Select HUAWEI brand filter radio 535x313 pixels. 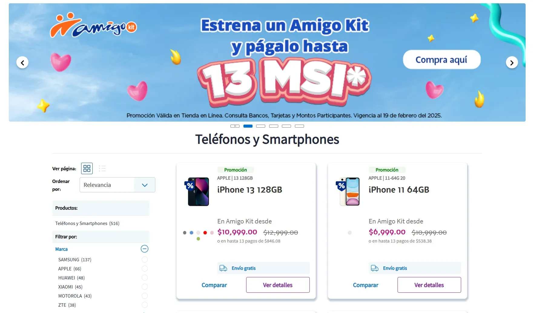pyautogui.click(x=145, y=278)
